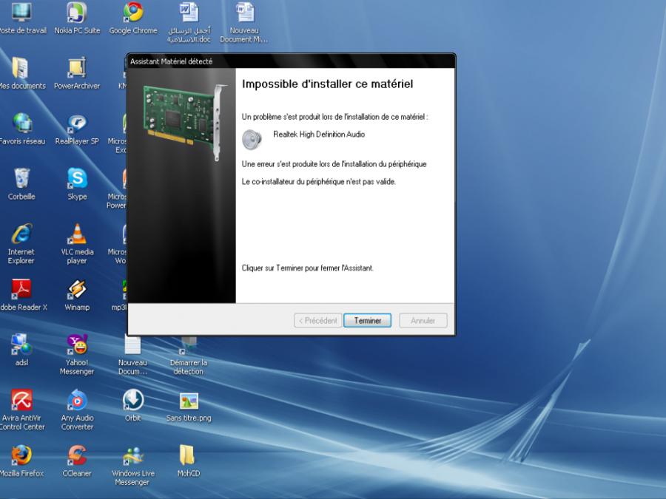
Task: Open the Internet Explorer shortcut
Action: pos(21,234)
